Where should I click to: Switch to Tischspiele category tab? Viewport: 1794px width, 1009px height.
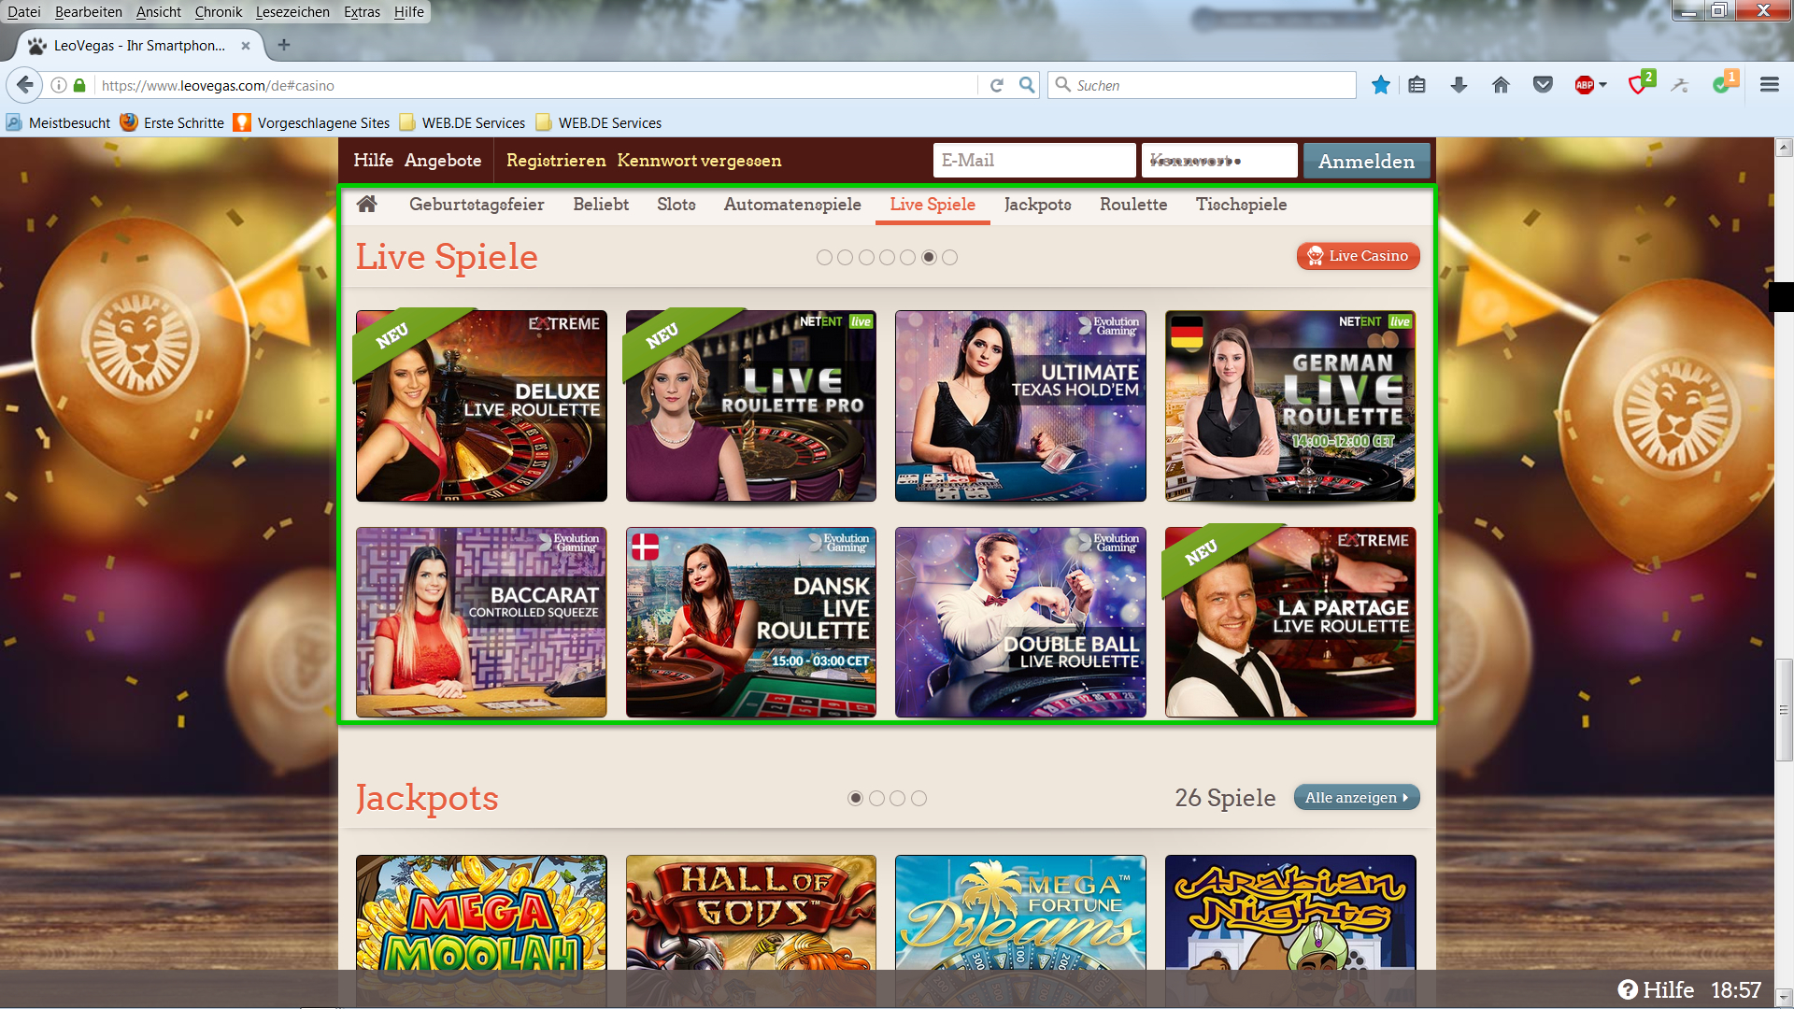(x=1241, y=204)
